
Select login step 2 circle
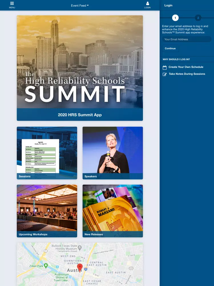pos(198,18)
